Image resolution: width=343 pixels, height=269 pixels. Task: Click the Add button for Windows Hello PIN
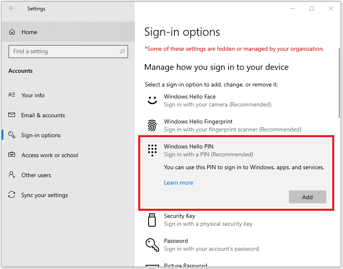(x=307, y=197)
